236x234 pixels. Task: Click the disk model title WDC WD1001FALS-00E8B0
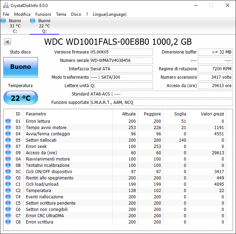(x=97, y=42)
